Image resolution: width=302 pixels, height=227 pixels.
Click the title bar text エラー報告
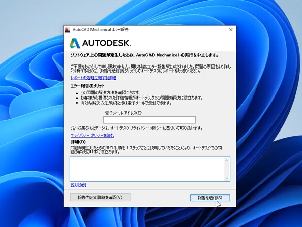(120, 30)
